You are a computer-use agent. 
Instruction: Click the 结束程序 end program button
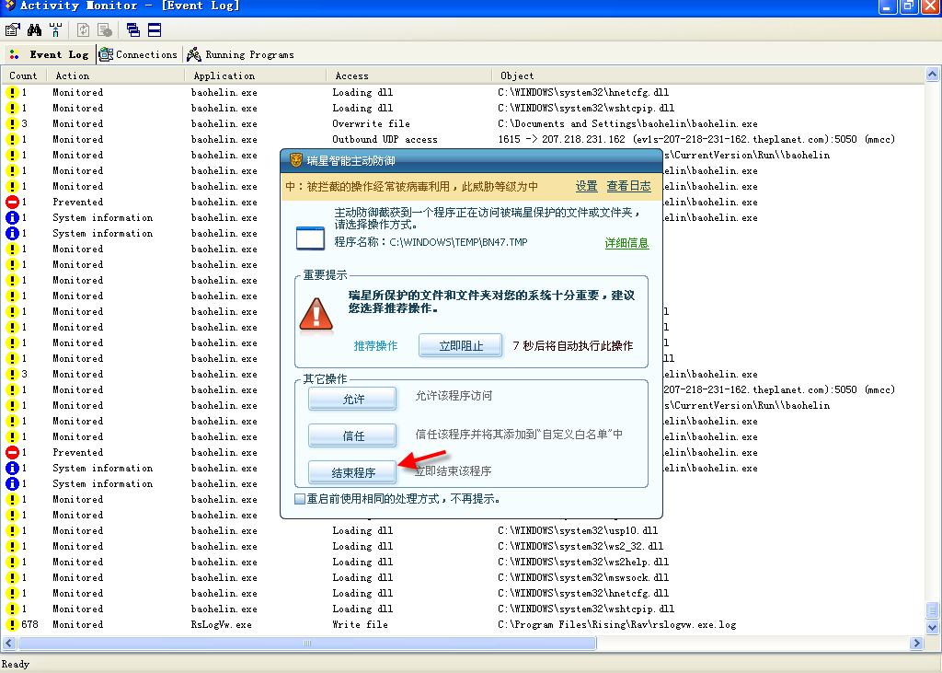[352, 472]
